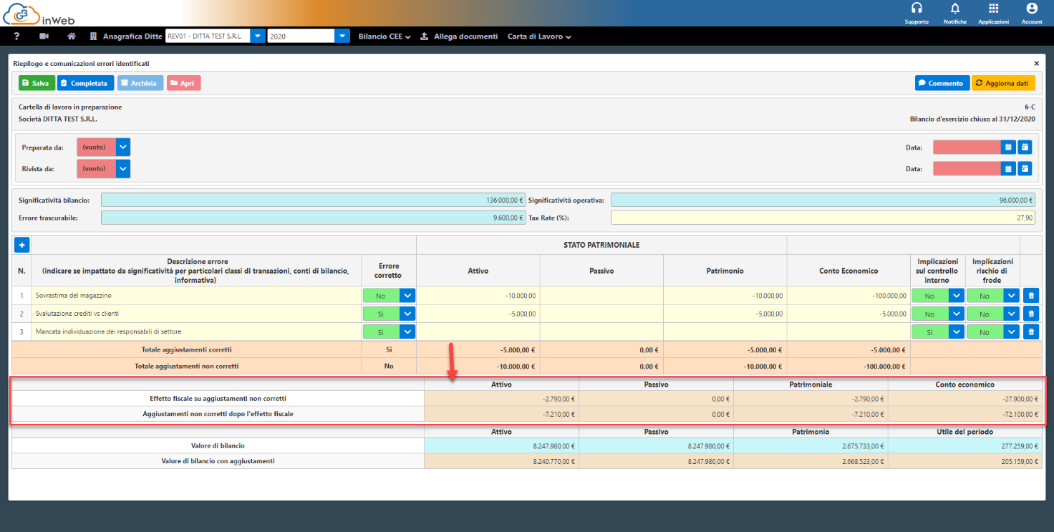Screen dimensions: 1054x532
Task: Expand the year 2020 dropdown
Action: (x=342, y=36)
